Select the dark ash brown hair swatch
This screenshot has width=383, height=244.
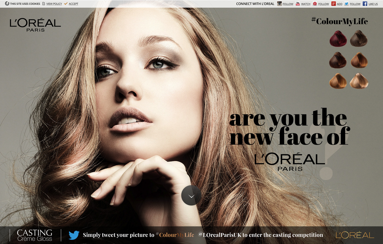coord(359,38)
